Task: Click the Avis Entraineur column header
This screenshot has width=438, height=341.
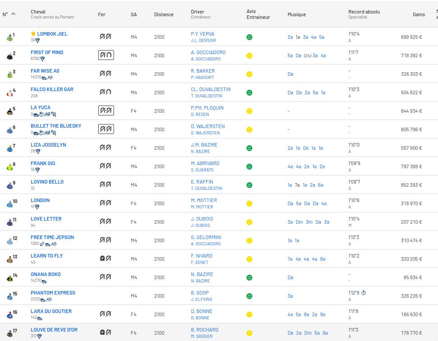Action: click(x=258, y=14)
